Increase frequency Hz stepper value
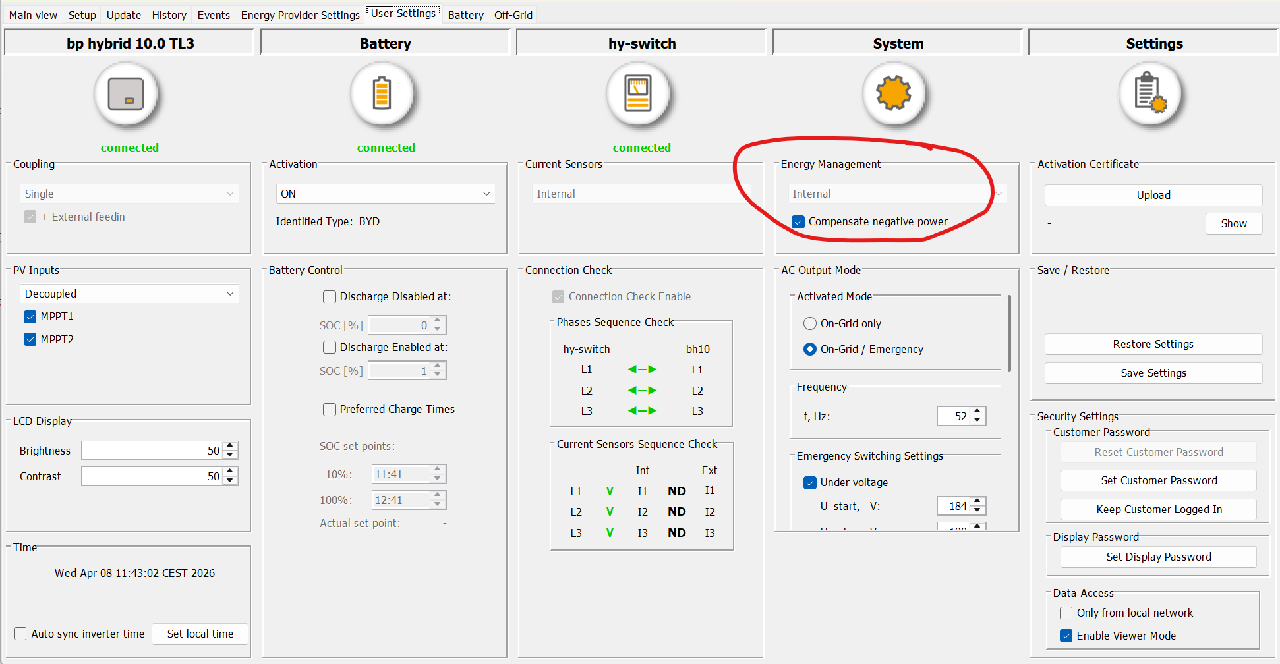 (x=977, y=412)
